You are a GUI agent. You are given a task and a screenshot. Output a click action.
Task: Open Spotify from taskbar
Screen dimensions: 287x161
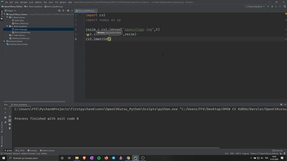coord(99,158)
